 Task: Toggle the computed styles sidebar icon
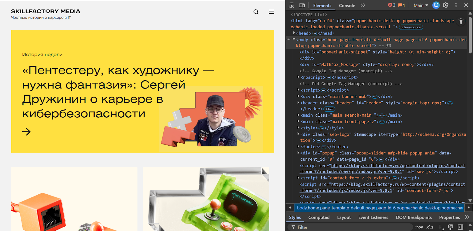click(x=460, y=227)
